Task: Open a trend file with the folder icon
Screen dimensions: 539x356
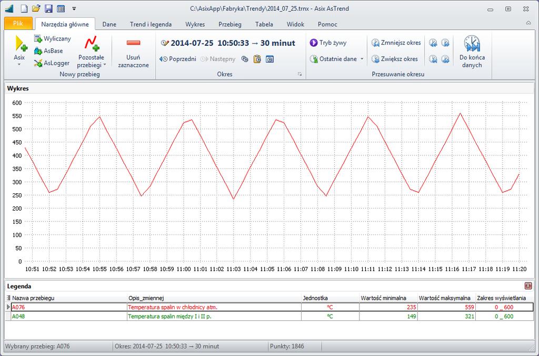Action: [36, 8]
